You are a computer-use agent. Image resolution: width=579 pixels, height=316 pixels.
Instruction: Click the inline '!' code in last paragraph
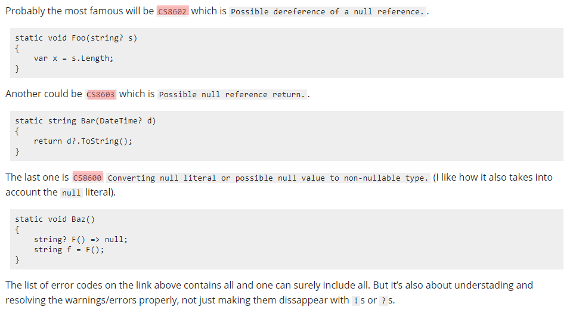356,300
